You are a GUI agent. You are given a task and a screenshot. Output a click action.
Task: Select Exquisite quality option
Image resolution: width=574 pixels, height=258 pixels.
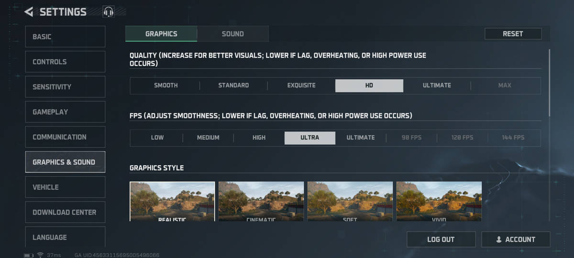[x=301, y=86]
